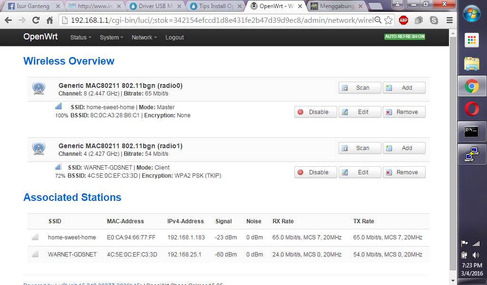Disable the WARNET-GDSNET network
Viewport: 487px width, 285px height.
(316, 172)
